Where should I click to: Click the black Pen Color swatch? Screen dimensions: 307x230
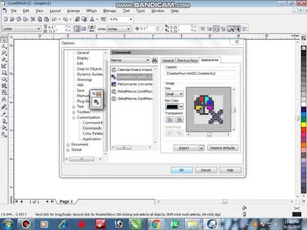pyautogui.click(x=172, y=106)
